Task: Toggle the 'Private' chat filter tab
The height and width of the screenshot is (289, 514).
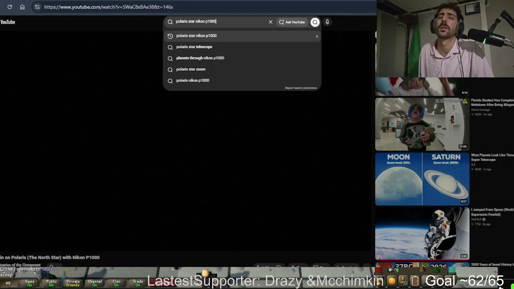Action: tap(73, 283)
